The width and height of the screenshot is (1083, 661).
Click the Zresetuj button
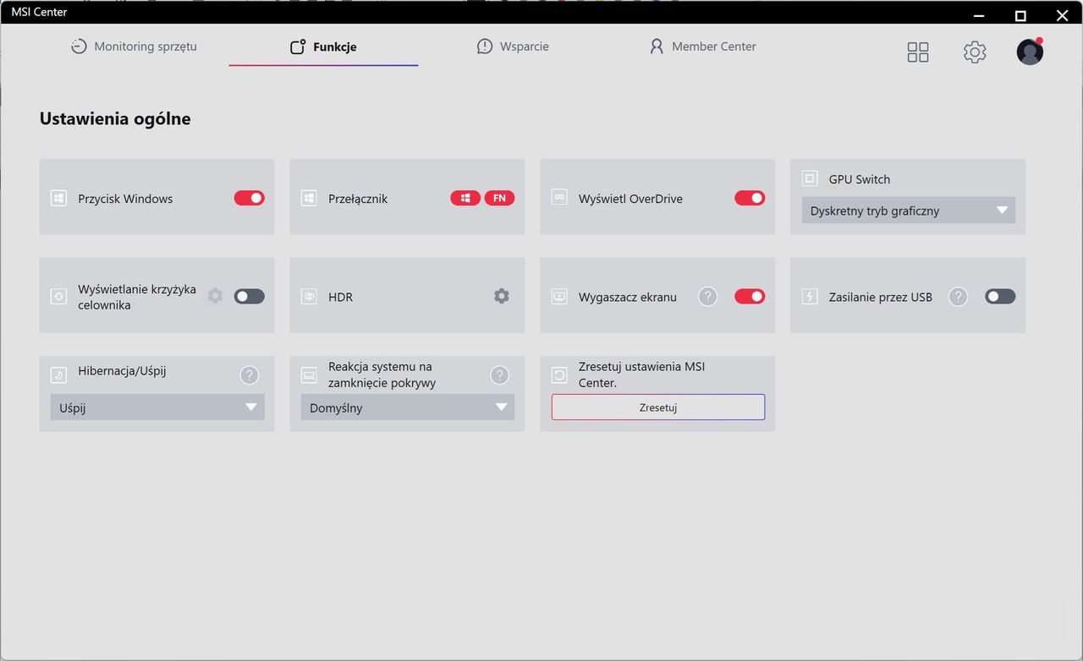tap(658, 407)
